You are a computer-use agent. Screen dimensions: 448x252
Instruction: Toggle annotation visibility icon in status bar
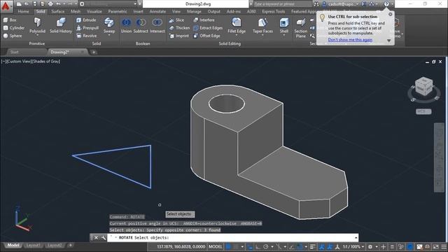pos(322,246)
